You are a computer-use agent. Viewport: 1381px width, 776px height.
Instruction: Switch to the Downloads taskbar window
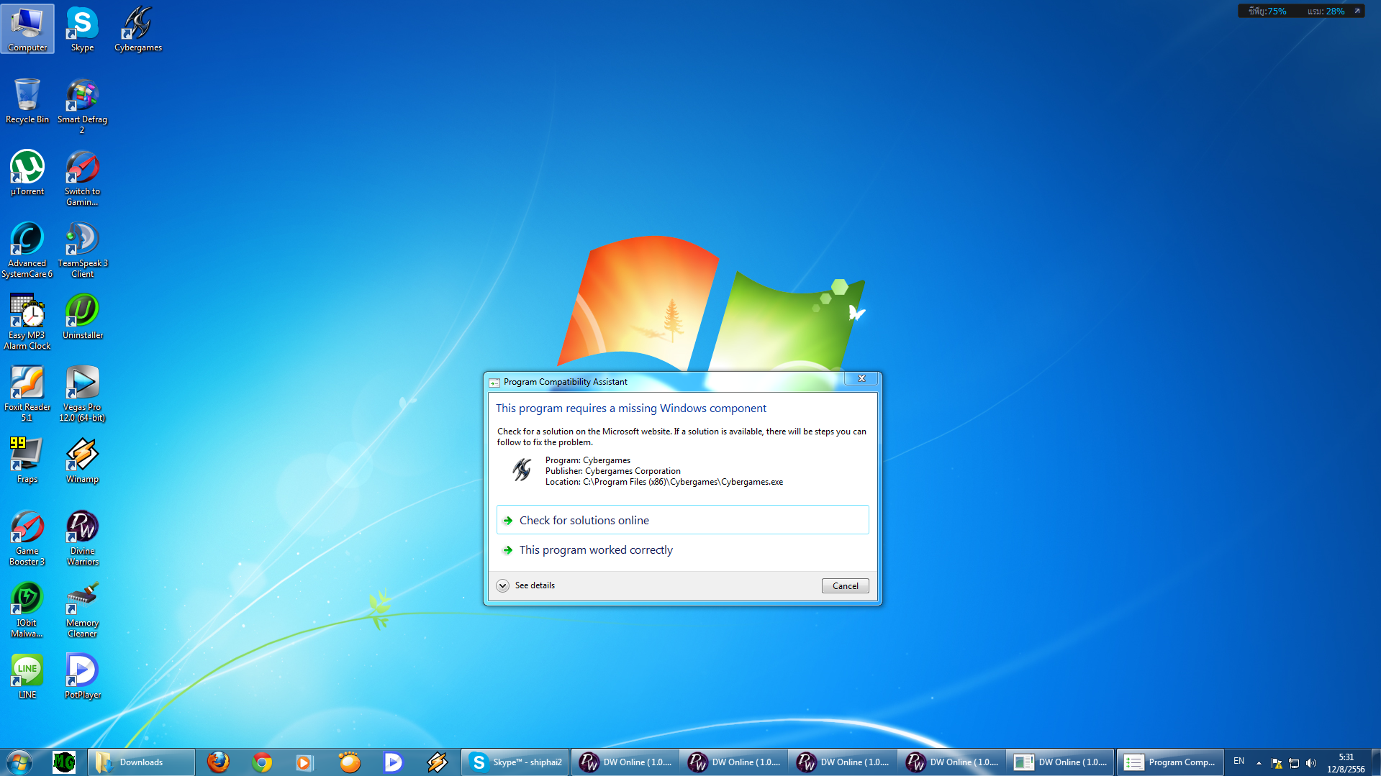click(x=141, y=762)
